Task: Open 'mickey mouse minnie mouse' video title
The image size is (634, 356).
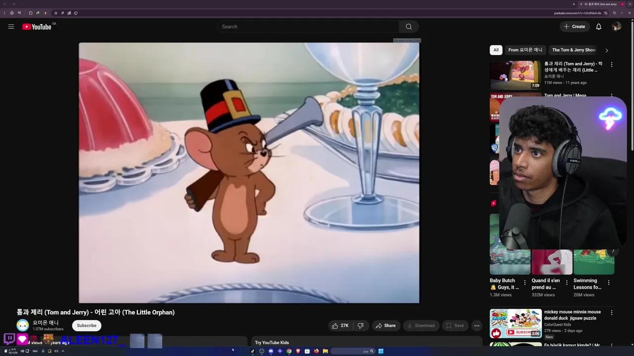Action: pyautogui.click(x=573, y=315)
